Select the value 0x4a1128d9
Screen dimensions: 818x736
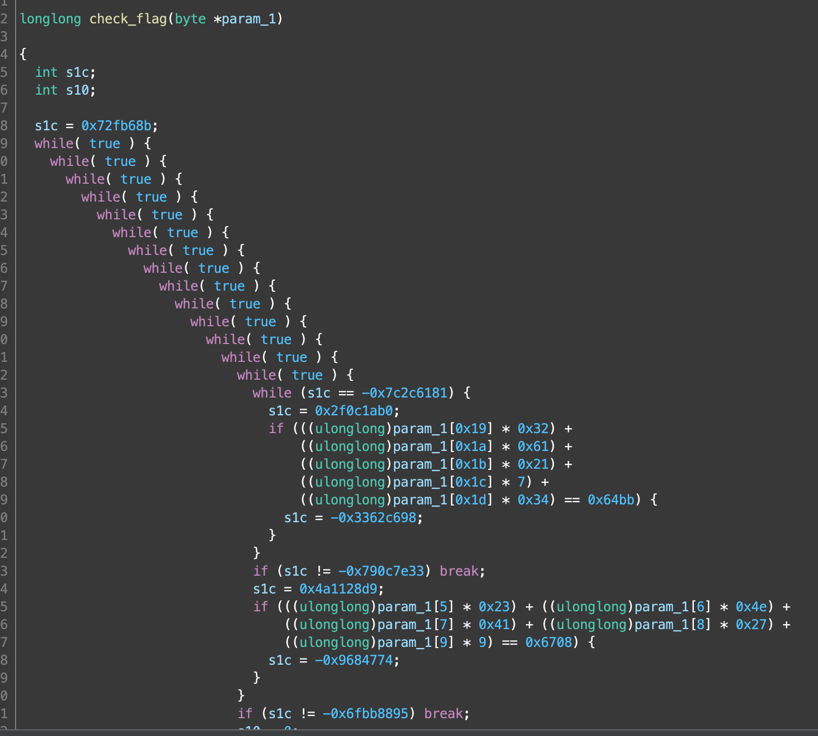click(338, 589)
